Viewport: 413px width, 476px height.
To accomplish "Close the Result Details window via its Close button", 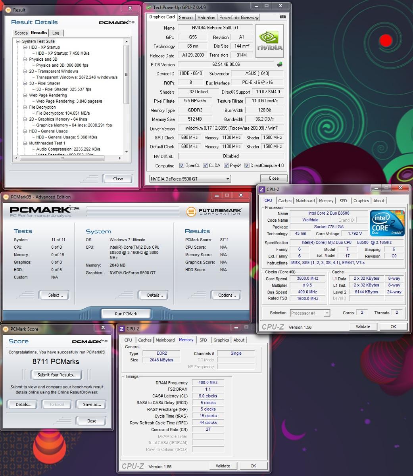I will click(118, 178).
